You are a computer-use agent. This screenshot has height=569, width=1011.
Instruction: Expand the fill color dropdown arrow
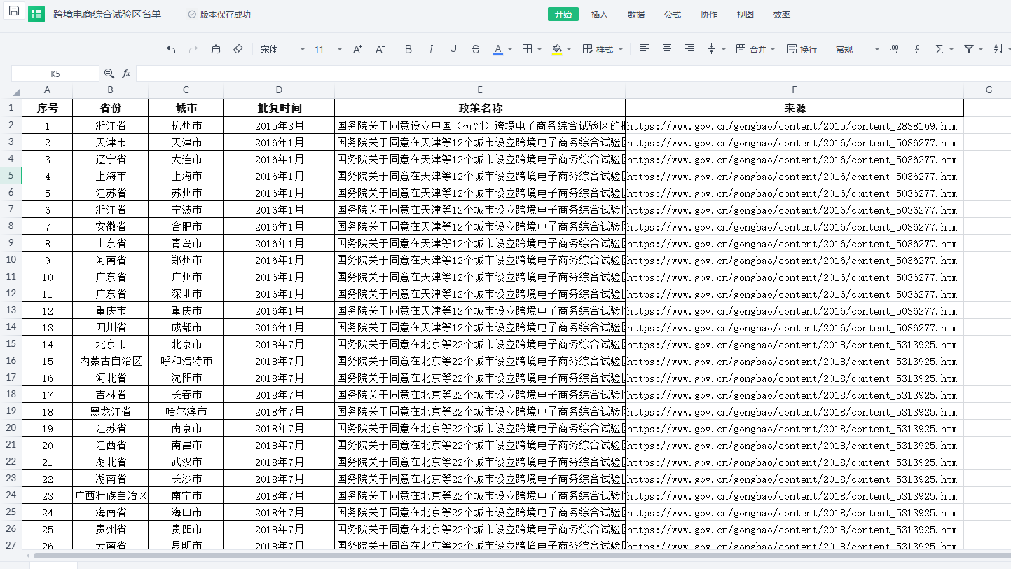pos(569,50)
